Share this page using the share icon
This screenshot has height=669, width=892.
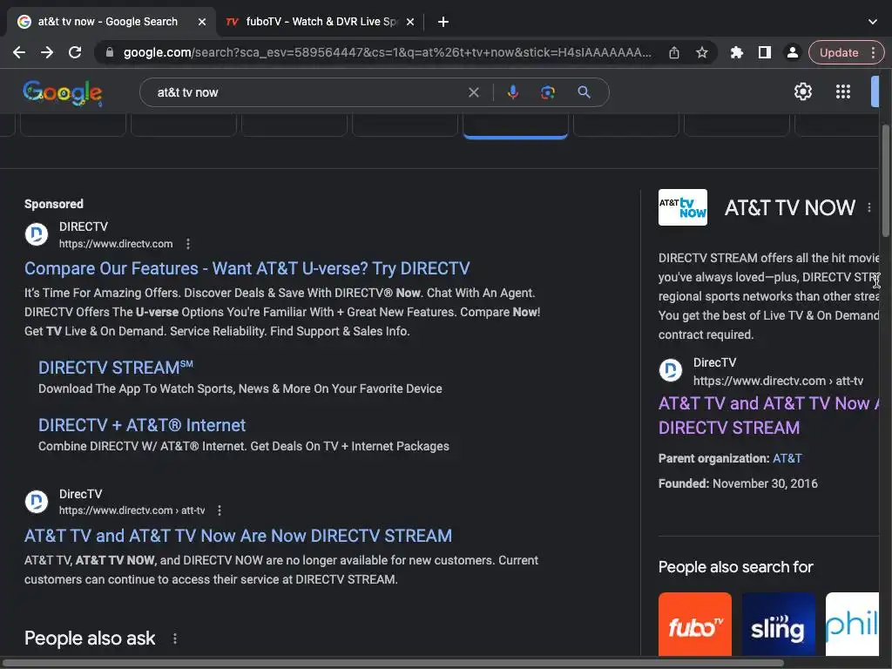point(674,52)
